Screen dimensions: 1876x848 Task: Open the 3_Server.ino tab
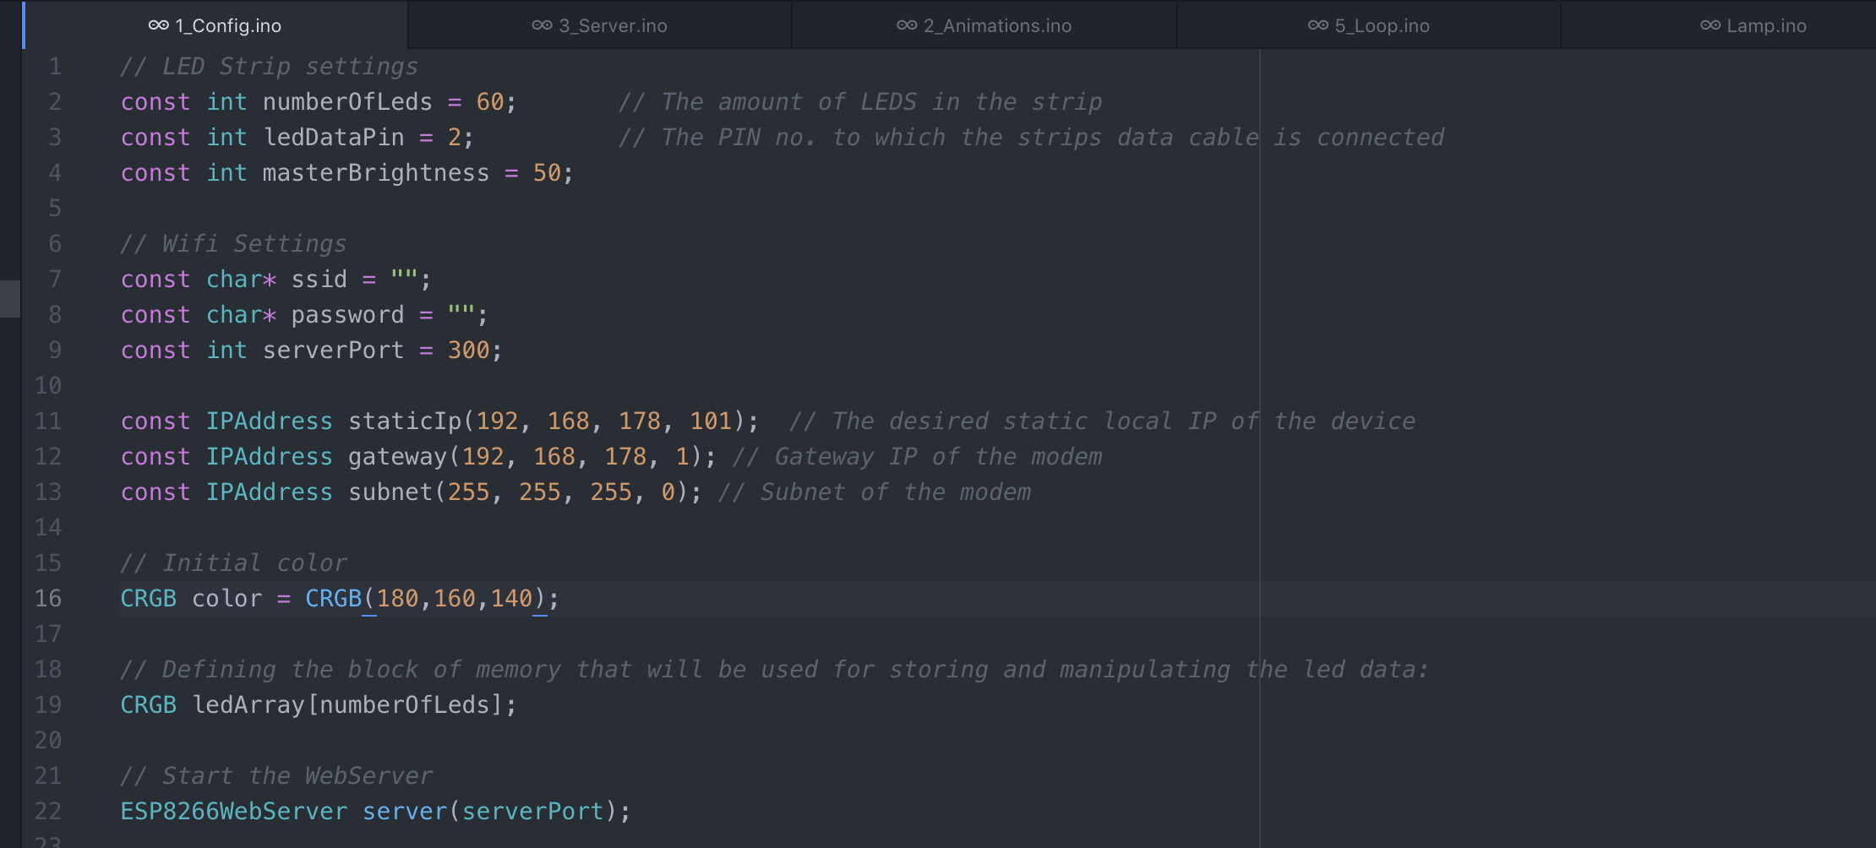pos(600,25)
